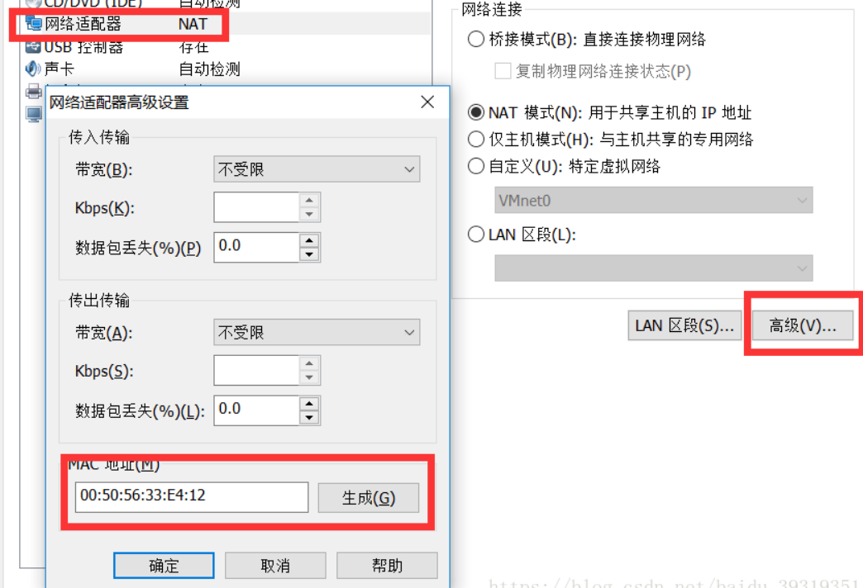Open outgoing bandwidth dropdown showing 不受限

pos(317,332)
